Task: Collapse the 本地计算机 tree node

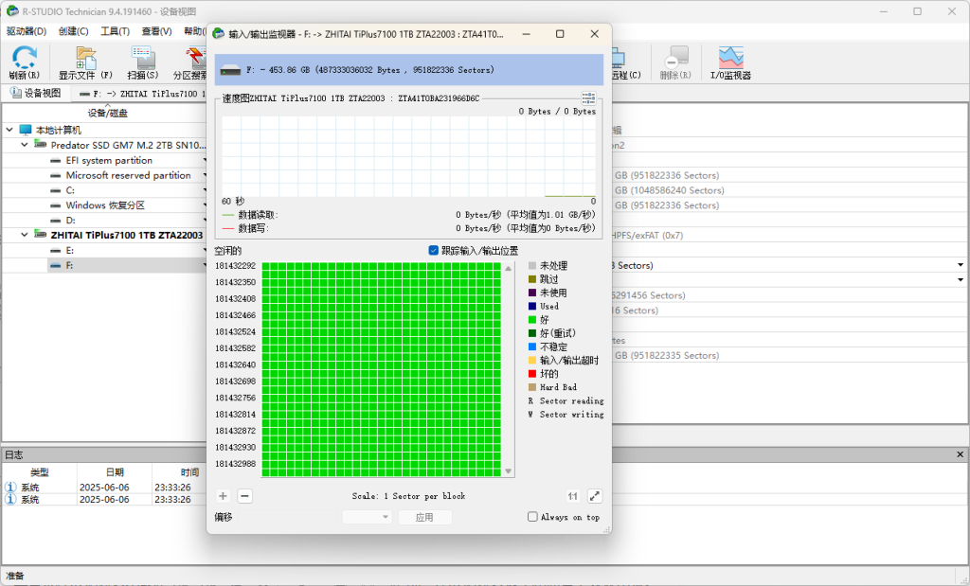Action: 9,130
